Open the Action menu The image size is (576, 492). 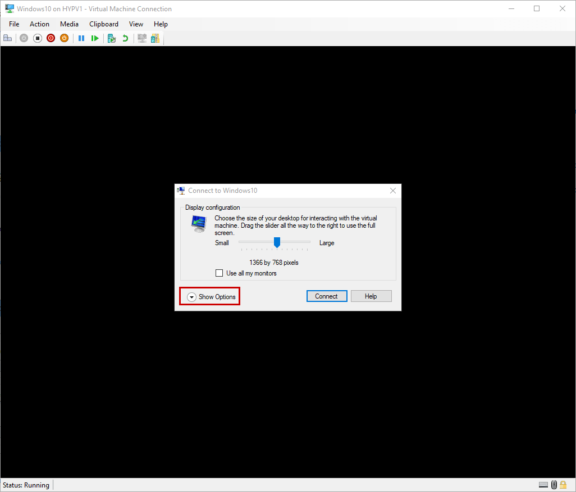[x=39, y=24]
